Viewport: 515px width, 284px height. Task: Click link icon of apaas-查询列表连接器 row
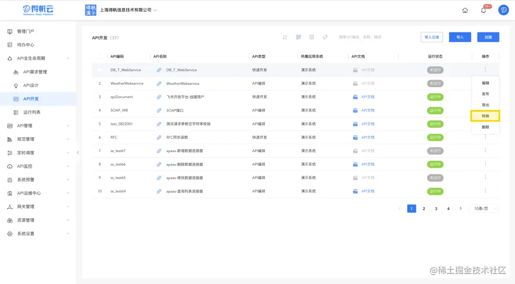pyautogui.click(x=159, y=191)
